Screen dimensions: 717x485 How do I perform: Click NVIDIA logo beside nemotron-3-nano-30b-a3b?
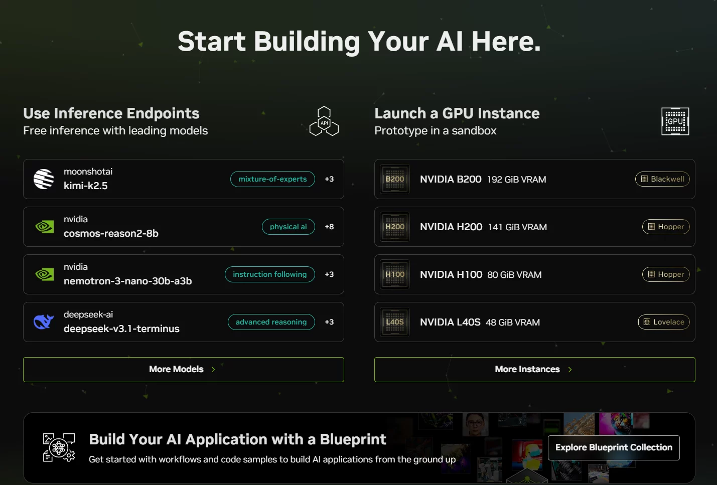(44, 274)
